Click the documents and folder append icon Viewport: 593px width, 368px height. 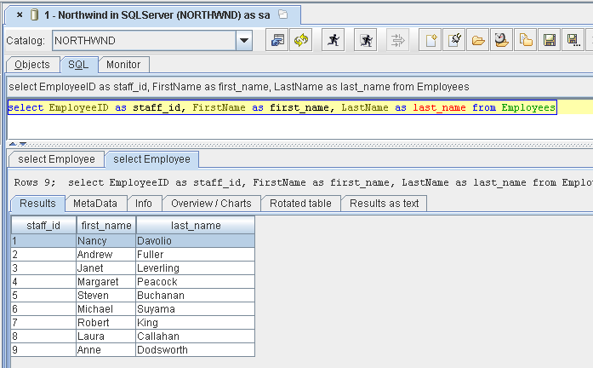click(525, 40)
